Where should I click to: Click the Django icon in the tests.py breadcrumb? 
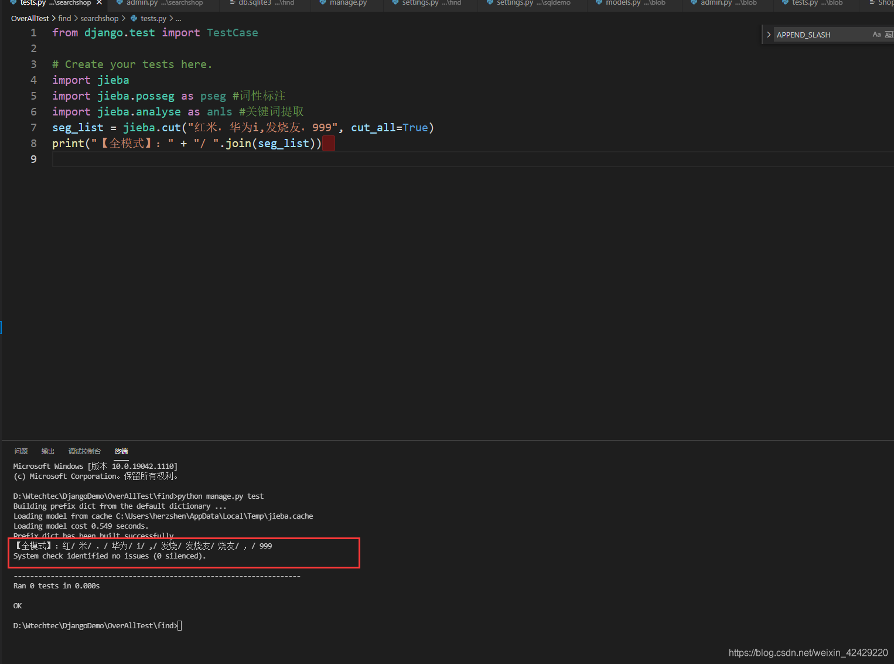point(134,18)
